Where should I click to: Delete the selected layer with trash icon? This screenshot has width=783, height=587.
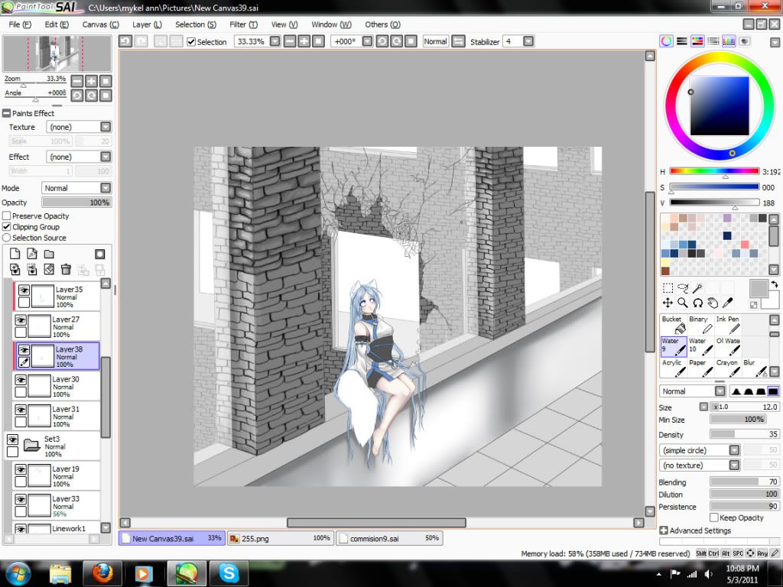(66, 270)
